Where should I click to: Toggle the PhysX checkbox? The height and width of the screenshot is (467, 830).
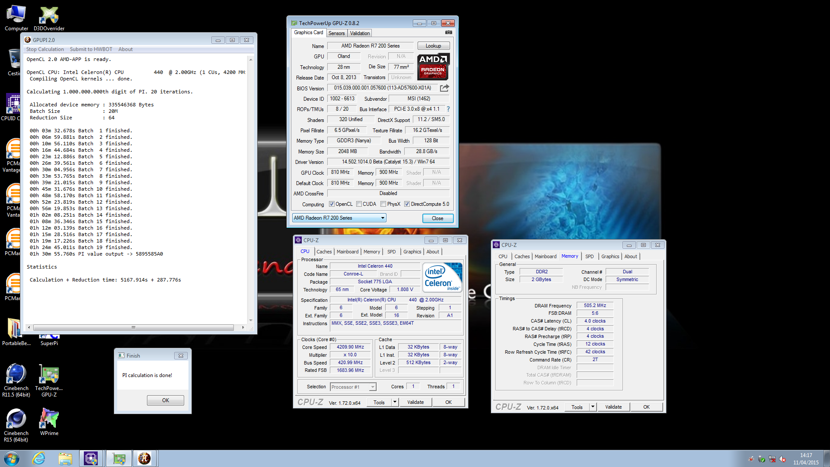pyautogui.click(x=383, y=204)
